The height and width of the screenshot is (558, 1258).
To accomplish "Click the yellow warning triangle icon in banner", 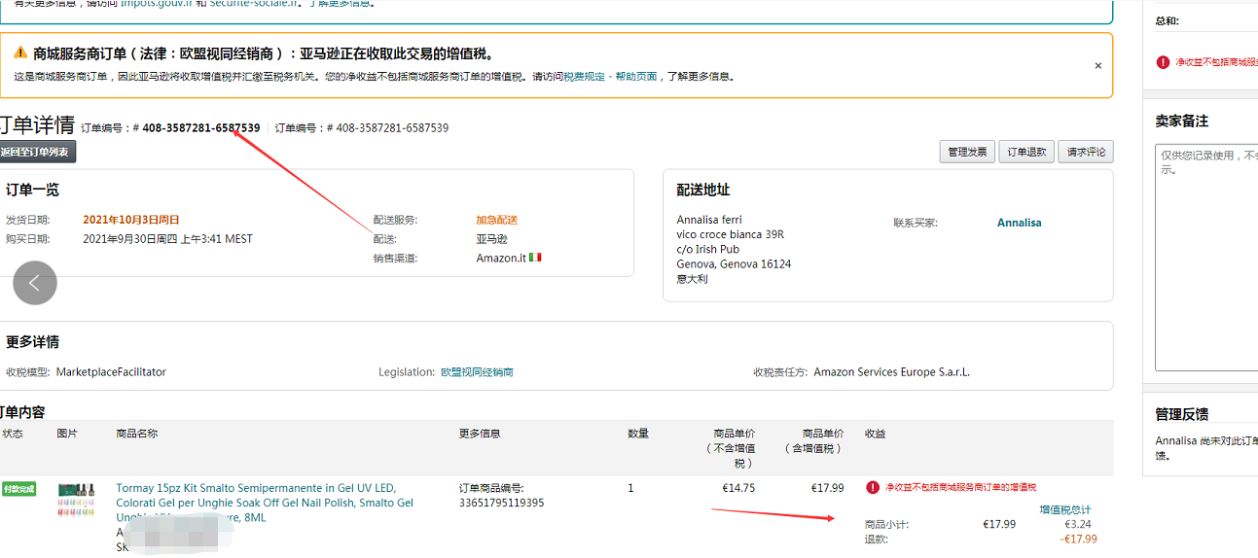I will tap(20, 52).
